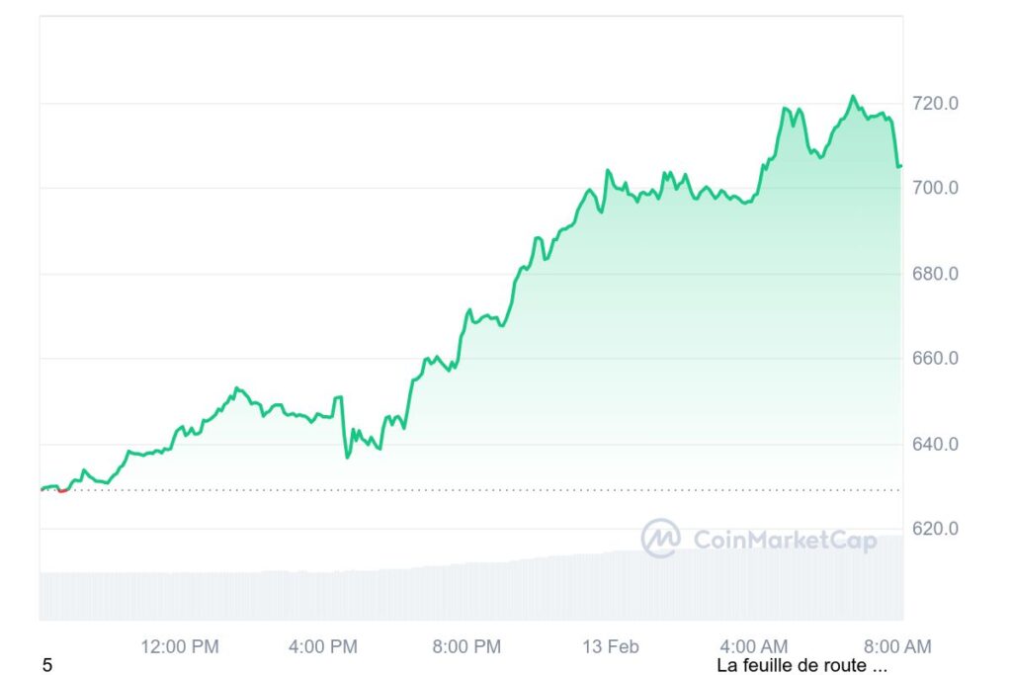Screen dimensions: 1012x675
Task: Click the 4:00 AM time axis label
Action: point(753,647)
